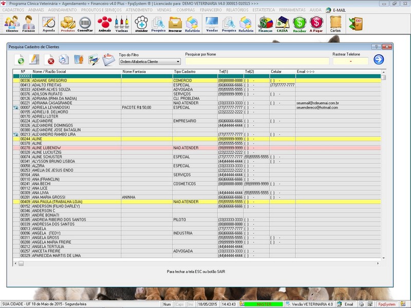This screenshot has height=308, width=411.
Task: Open the Vendas monitor icon
Action: (212, 24)
